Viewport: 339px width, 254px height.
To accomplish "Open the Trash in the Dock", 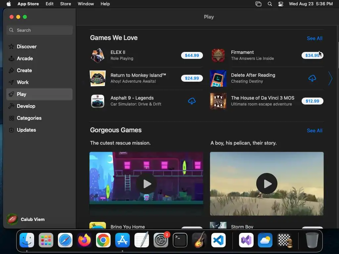I will coord(312,240).
